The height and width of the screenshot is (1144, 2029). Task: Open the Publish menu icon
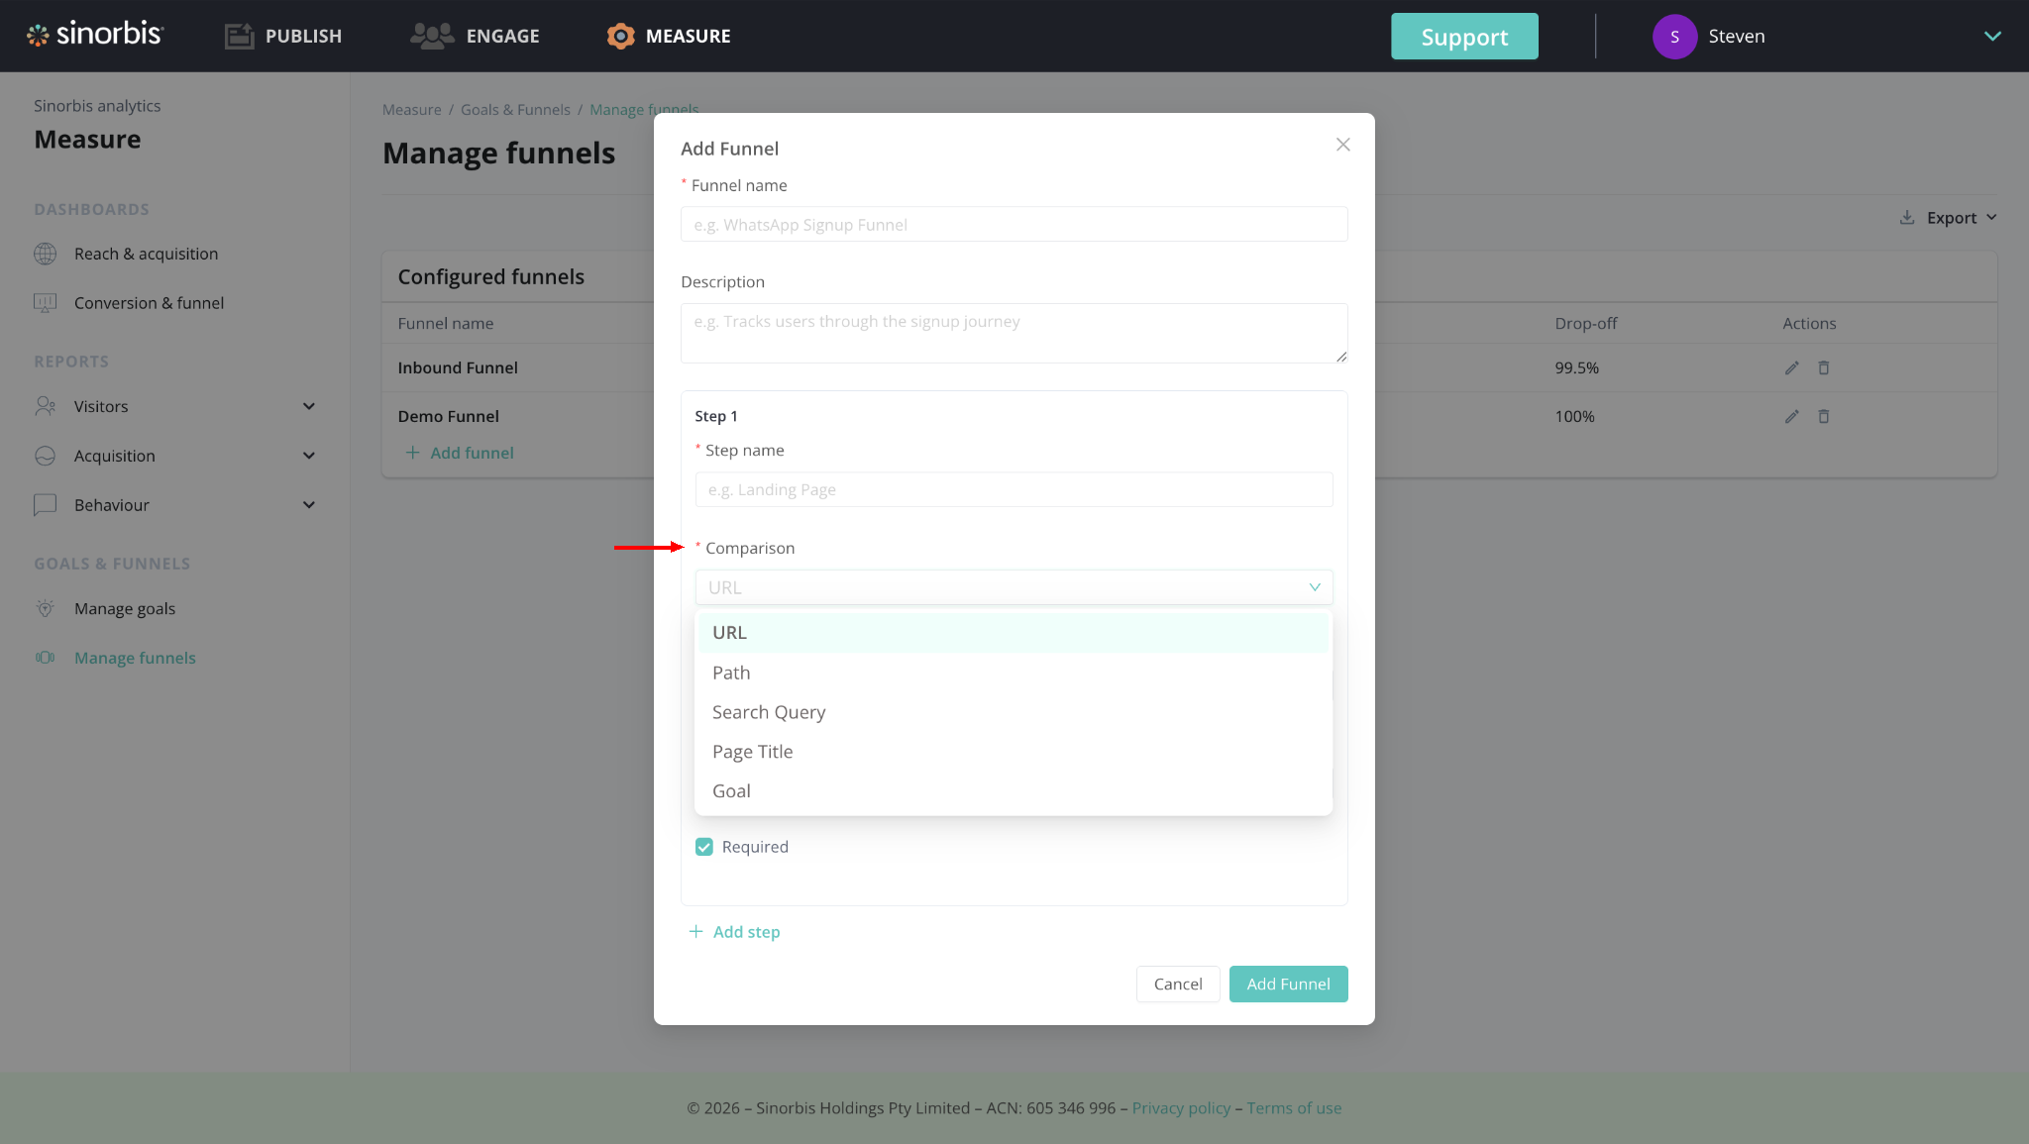coord(239,36)
